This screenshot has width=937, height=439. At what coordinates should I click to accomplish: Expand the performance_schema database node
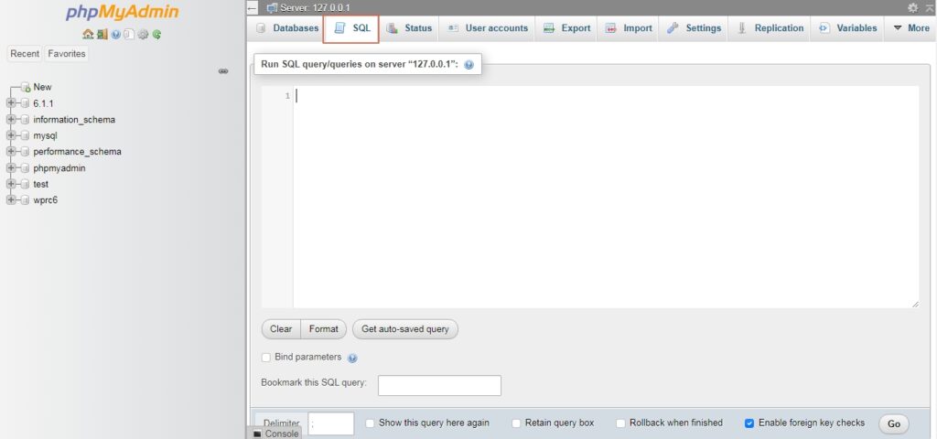(11, 152)
